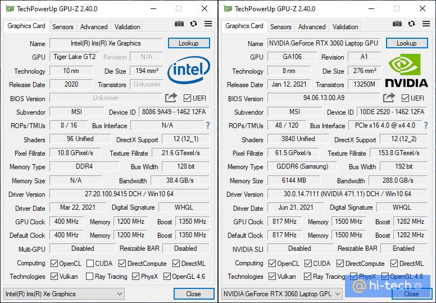The height and width of the screenshot is (303, 436).
Task: Toggle PhysX checkbox in Intel window
Action: coord(136,276)
